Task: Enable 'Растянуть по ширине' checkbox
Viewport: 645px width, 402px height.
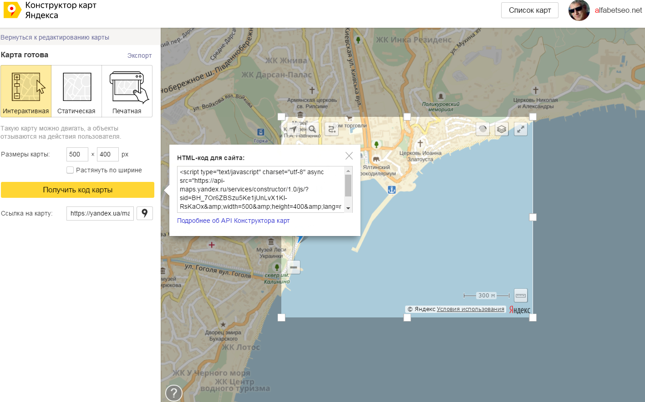Action: tap(70, 170)
